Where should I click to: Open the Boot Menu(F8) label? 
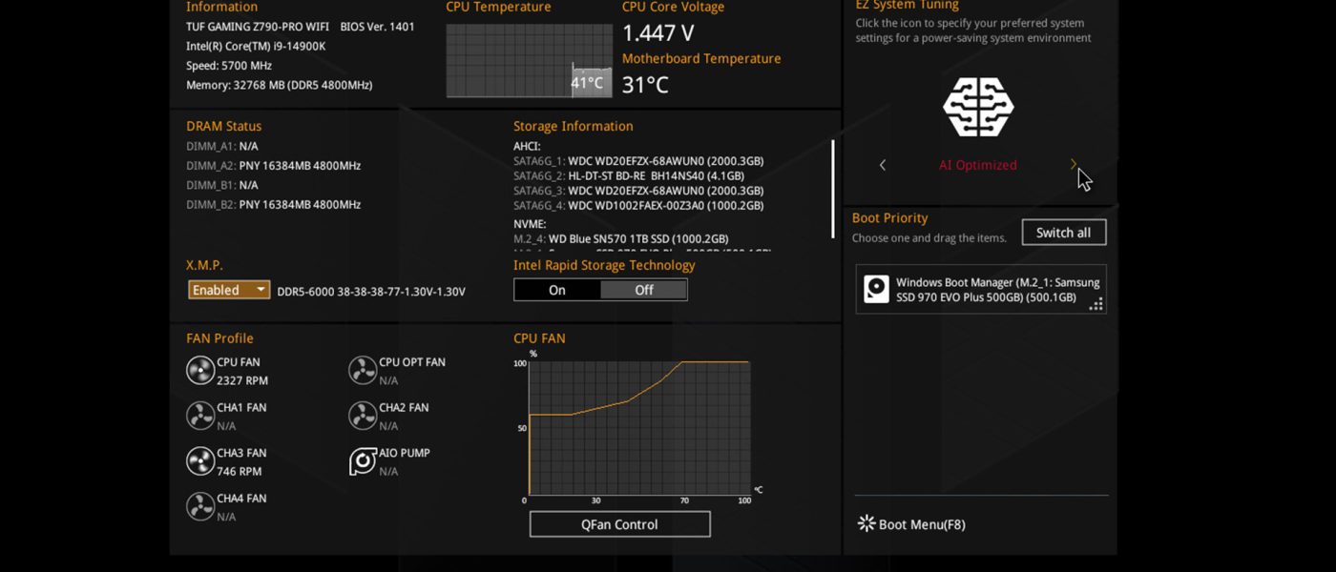(922, 524)
